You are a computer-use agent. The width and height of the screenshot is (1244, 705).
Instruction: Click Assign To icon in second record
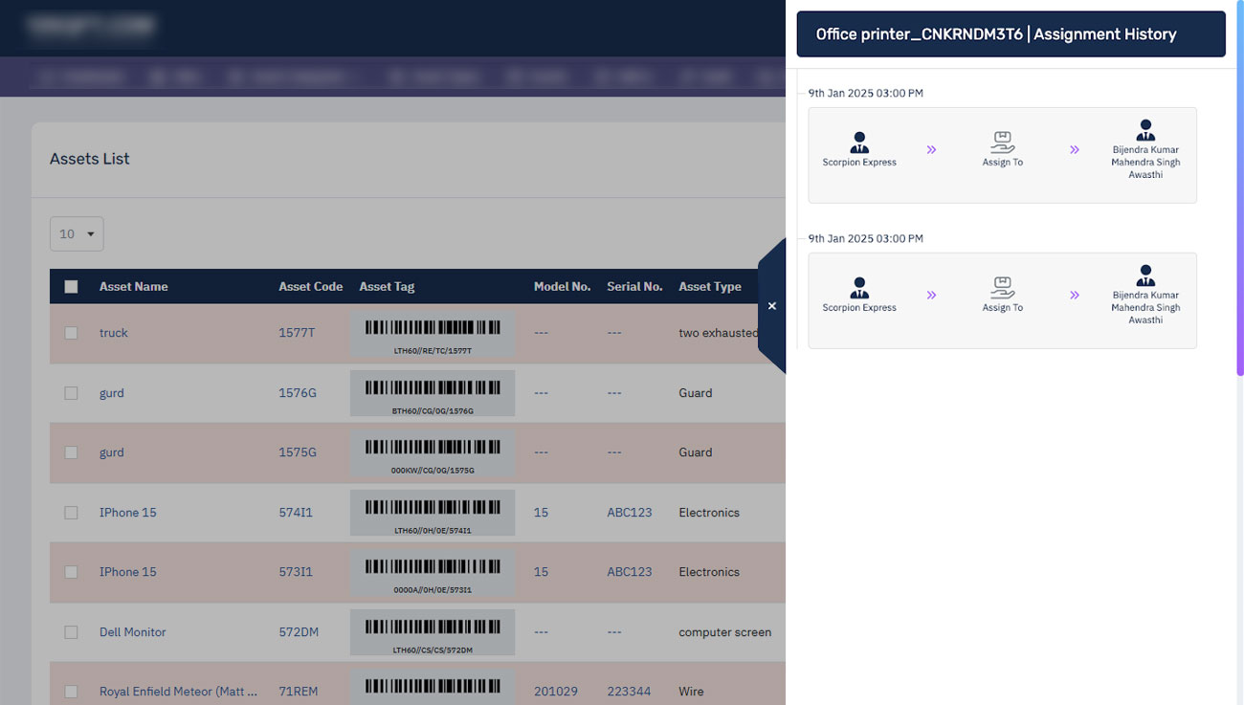(1002, 289)
